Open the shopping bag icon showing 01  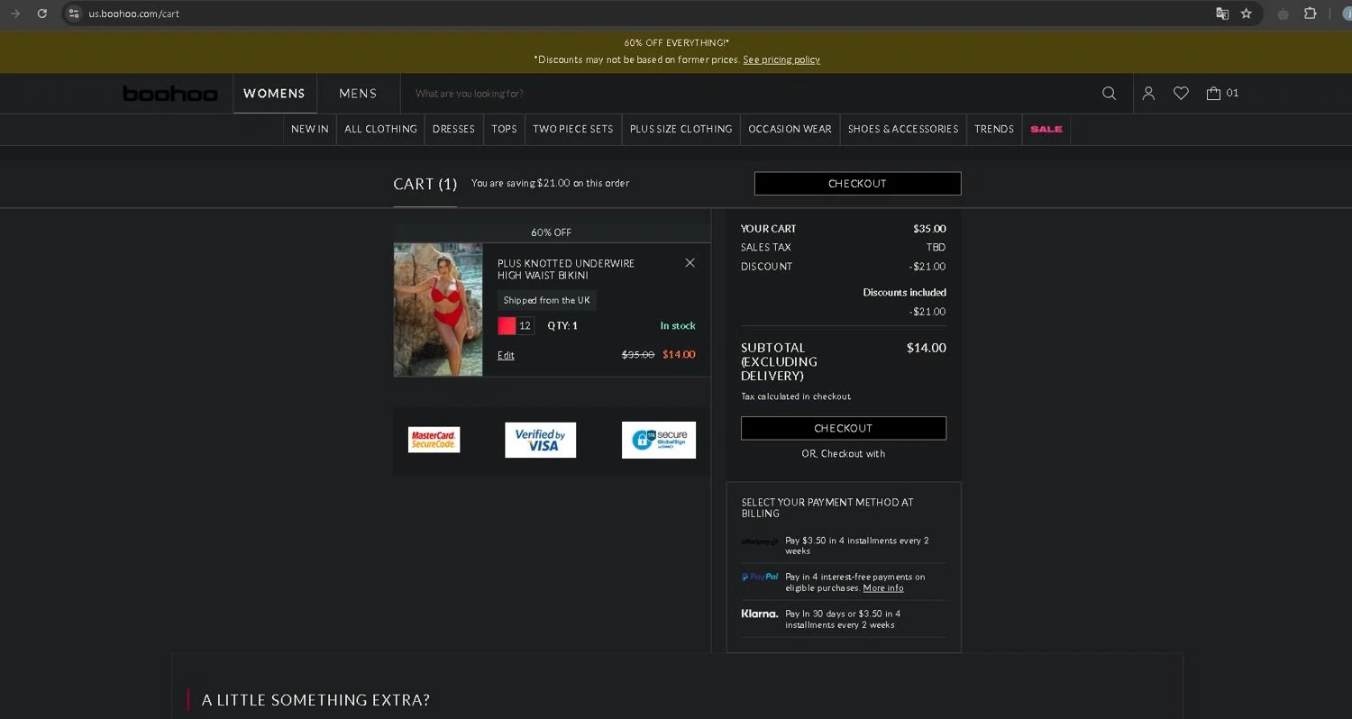1222,93
